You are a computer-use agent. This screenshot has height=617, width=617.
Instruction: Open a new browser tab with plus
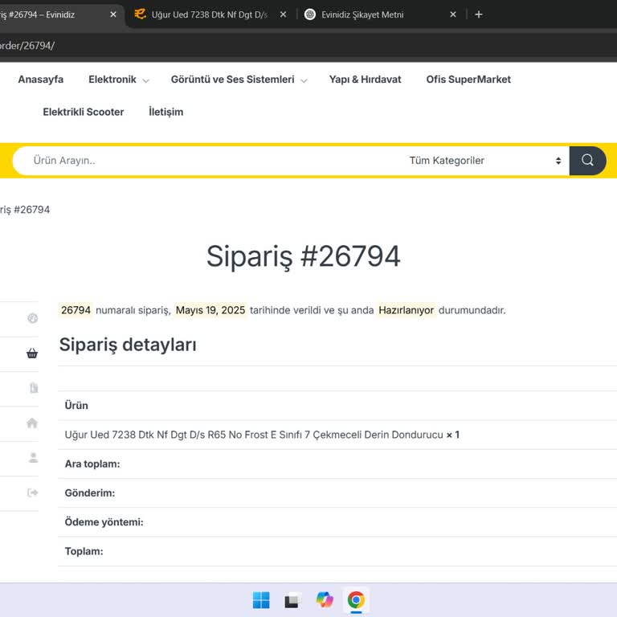479,14
